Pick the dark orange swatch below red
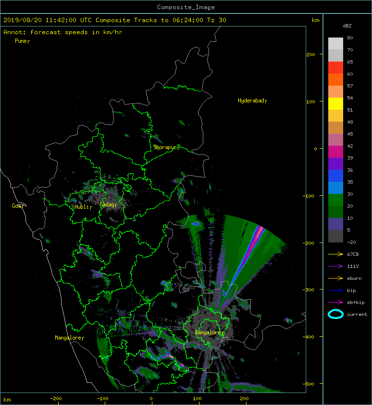372x405 pixels. tap(335, 80)
